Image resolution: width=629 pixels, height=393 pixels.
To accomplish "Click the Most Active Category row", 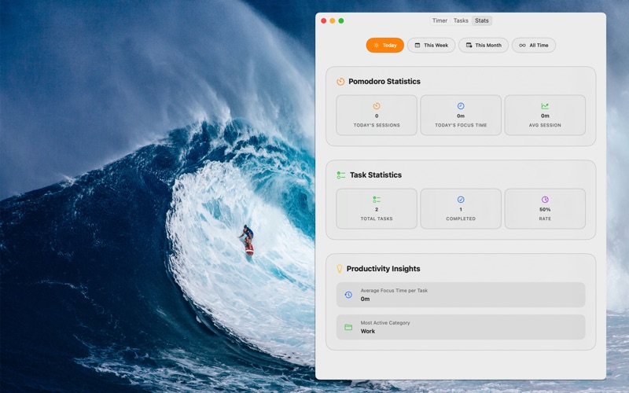I will pyautogui.click(x=461, y=327).
